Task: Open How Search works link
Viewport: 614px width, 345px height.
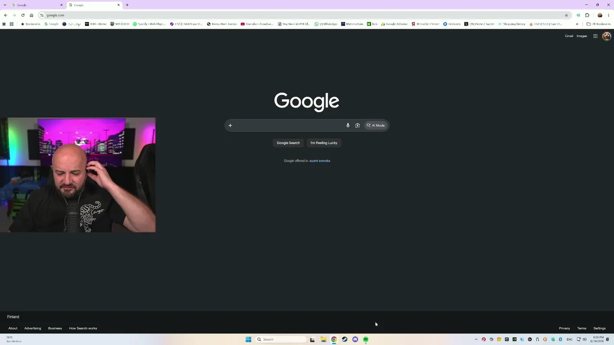Action: click(83, 328)
